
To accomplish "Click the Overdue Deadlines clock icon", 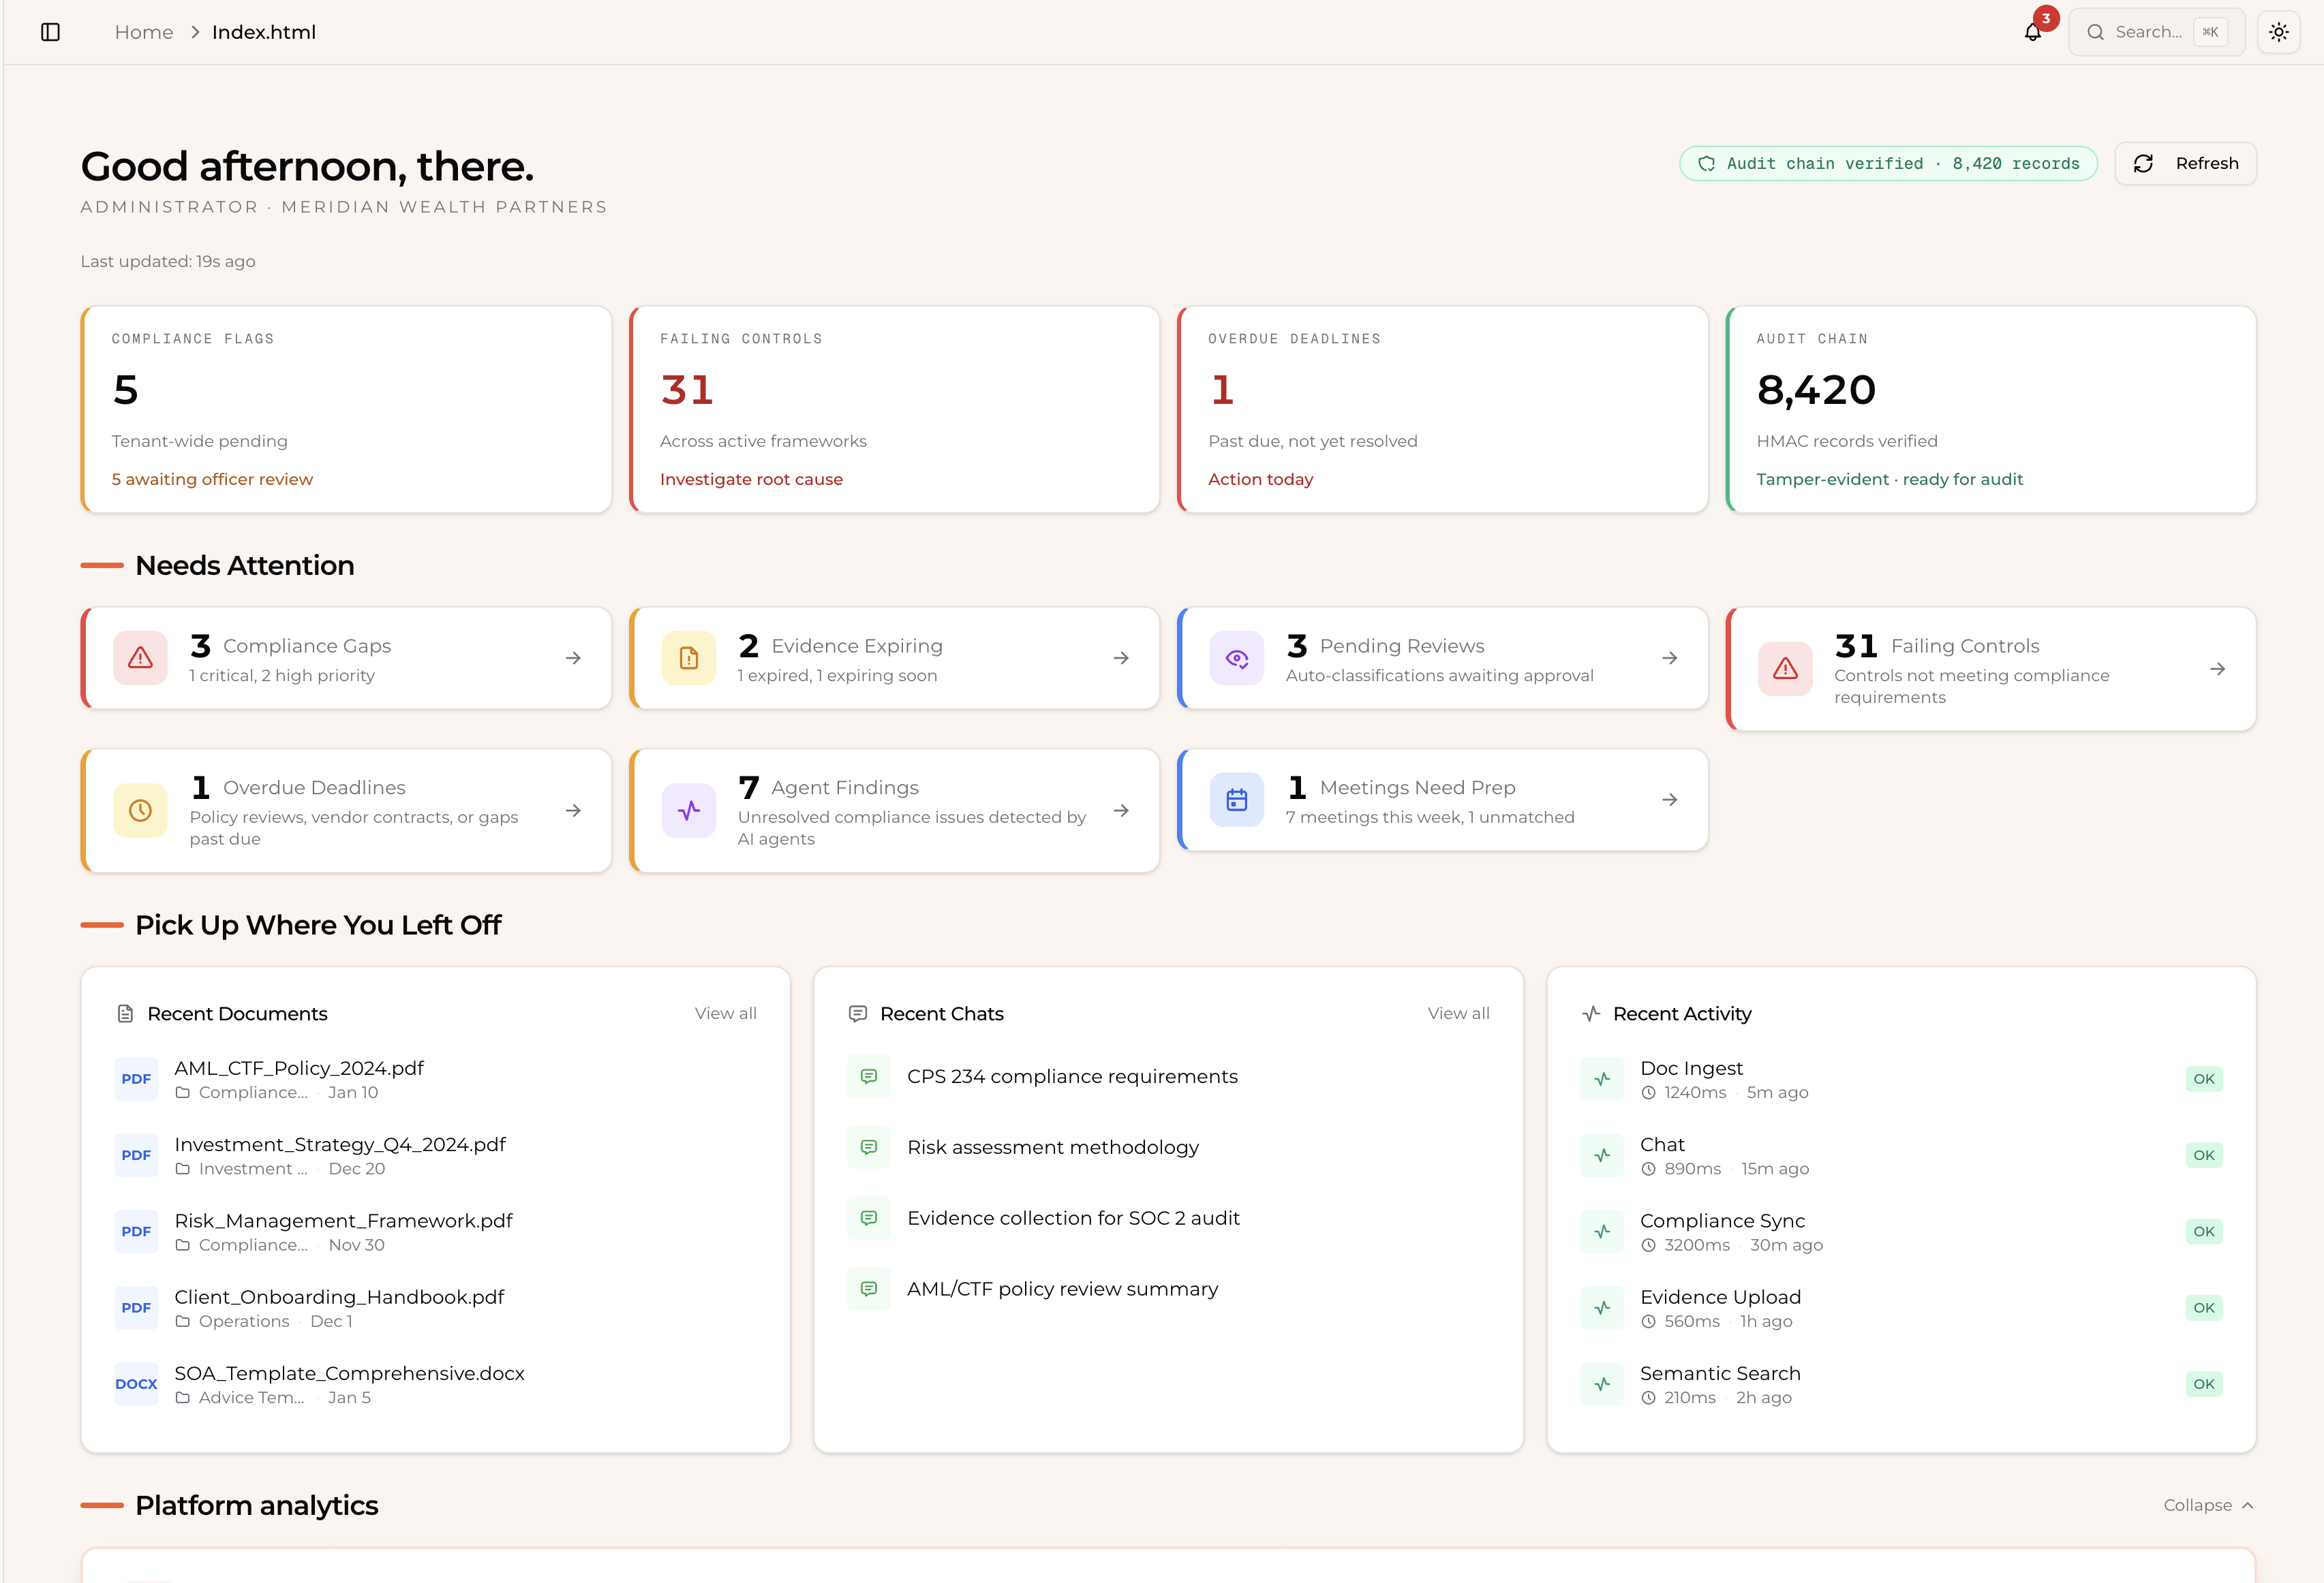I will pos(140,811).
